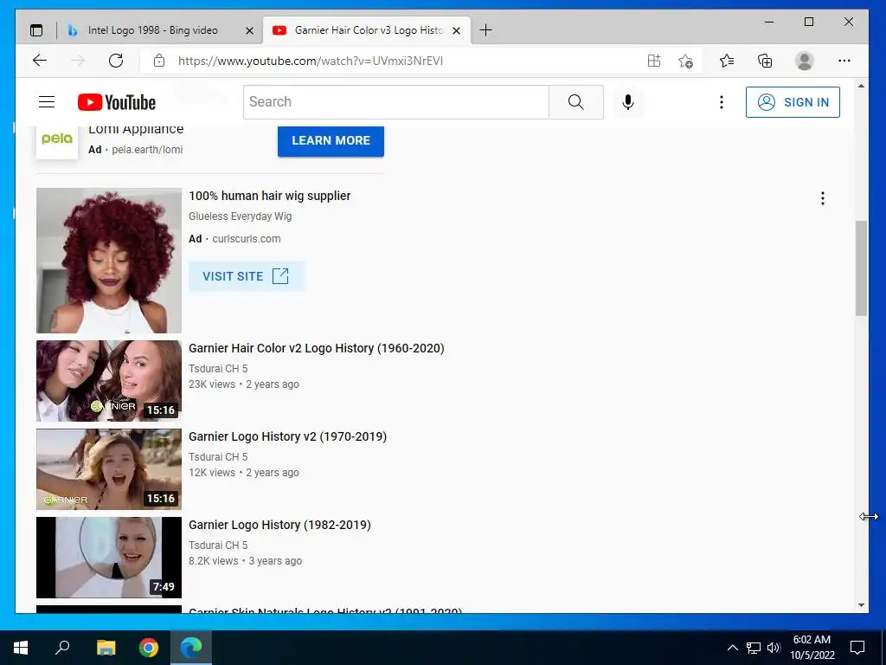Open Tsdurai CH 5 channel under 8.2K views video
886x665 pixels.
click(x=218, y=546)
